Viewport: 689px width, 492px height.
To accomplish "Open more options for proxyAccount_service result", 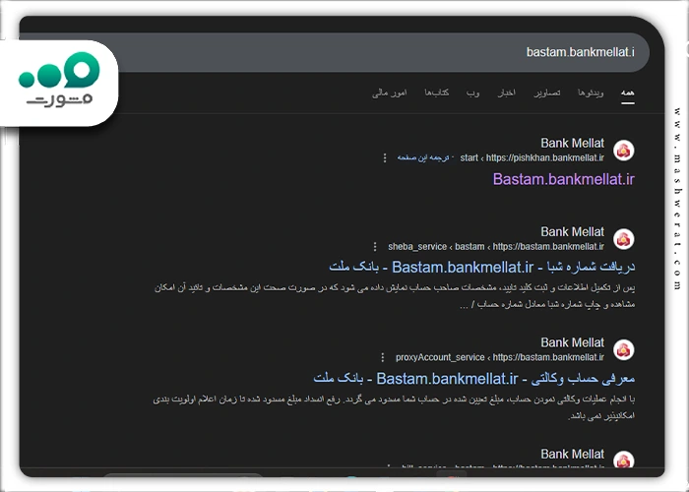I will pos(383,357).
